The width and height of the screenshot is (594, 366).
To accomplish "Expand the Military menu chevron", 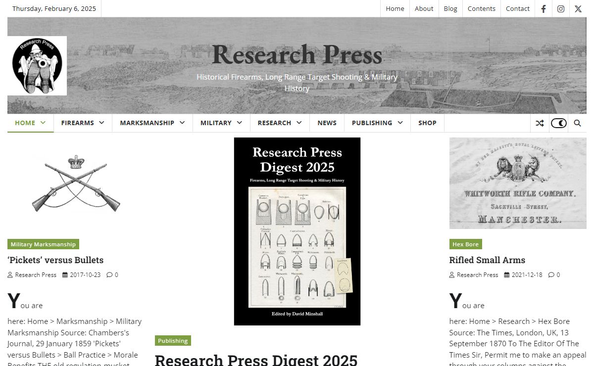I will [x=240, y=123].
